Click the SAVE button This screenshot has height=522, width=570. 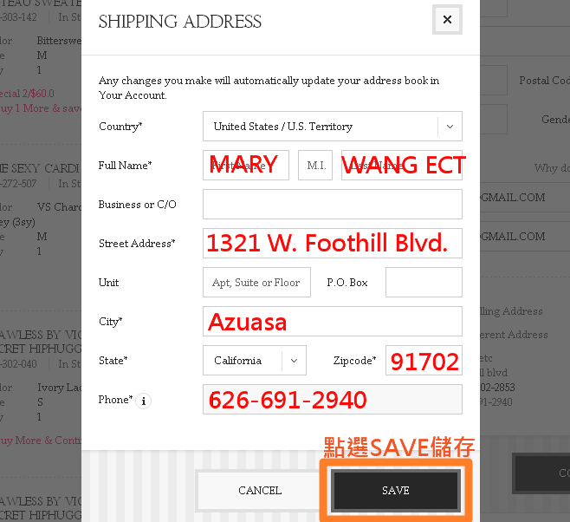click(x=396, y=491)
